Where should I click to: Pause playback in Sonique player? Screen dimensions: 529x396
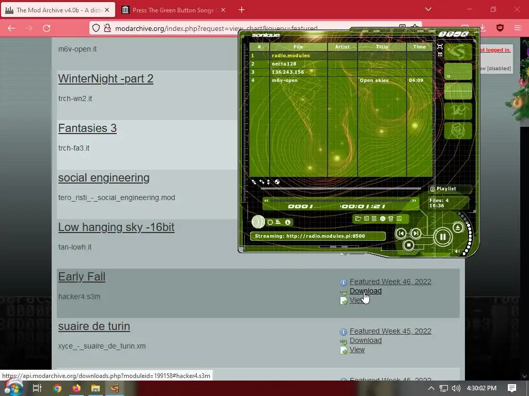pos(443,237)
